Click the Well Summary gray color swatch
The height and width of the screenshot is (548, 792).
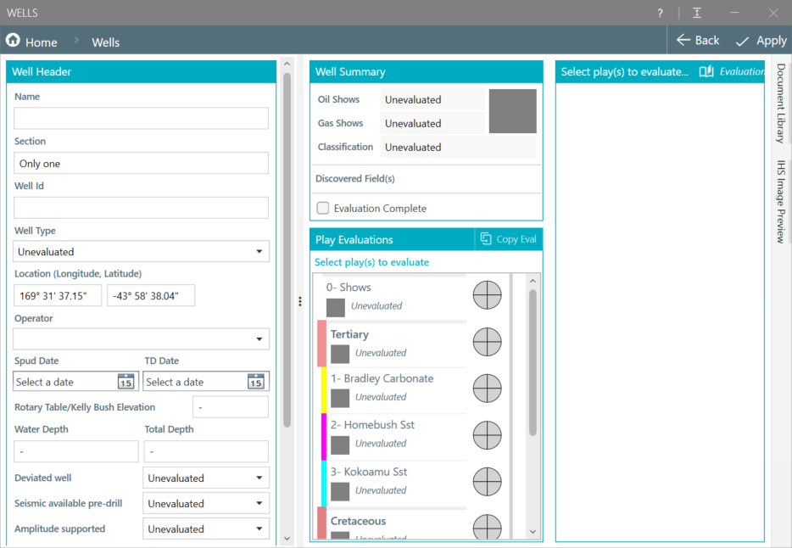coord(513,111)
